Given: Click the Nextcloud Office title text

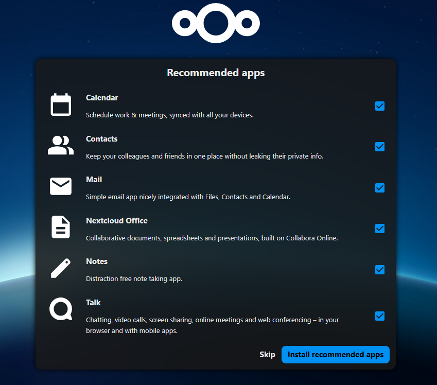Looking at the screenshot, I should pos(117,220).
